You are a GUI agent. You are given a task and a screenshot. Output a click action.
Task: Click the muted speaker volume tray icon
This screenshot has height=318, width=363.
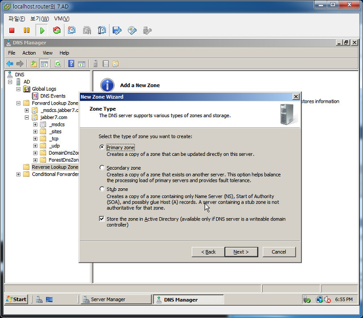[x=327, y=300]
